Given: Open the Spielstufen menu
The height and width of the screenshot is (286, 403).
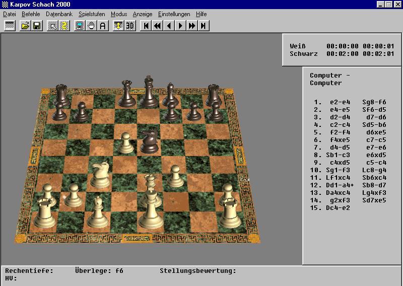Looking at the screenshot, I should 92,14.
